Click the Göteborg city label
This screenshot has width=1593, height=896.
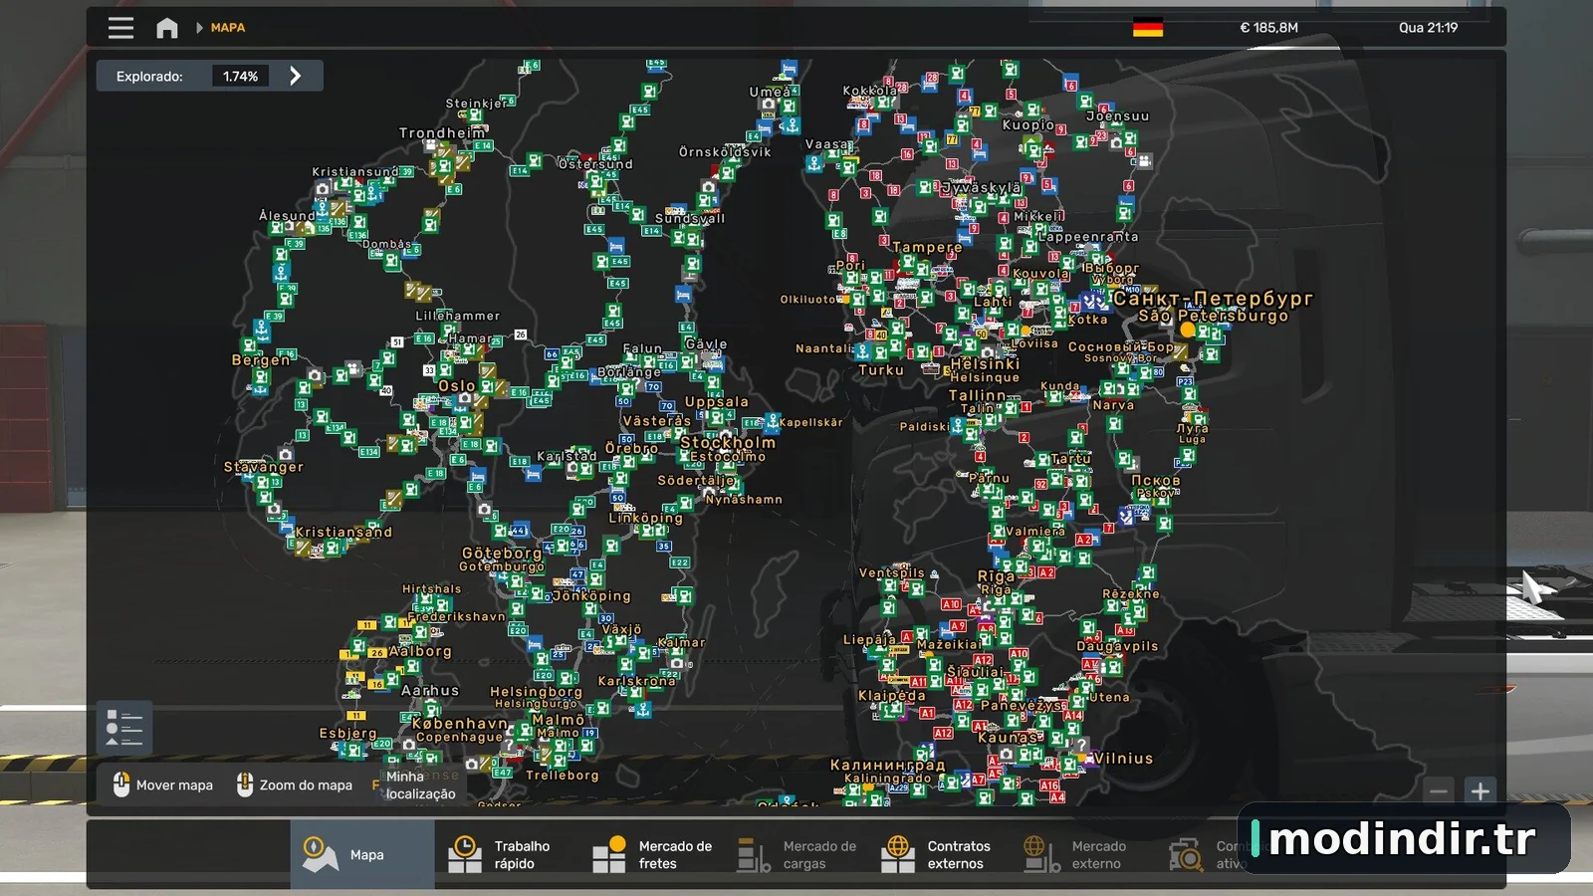click(x=502, y=553)
